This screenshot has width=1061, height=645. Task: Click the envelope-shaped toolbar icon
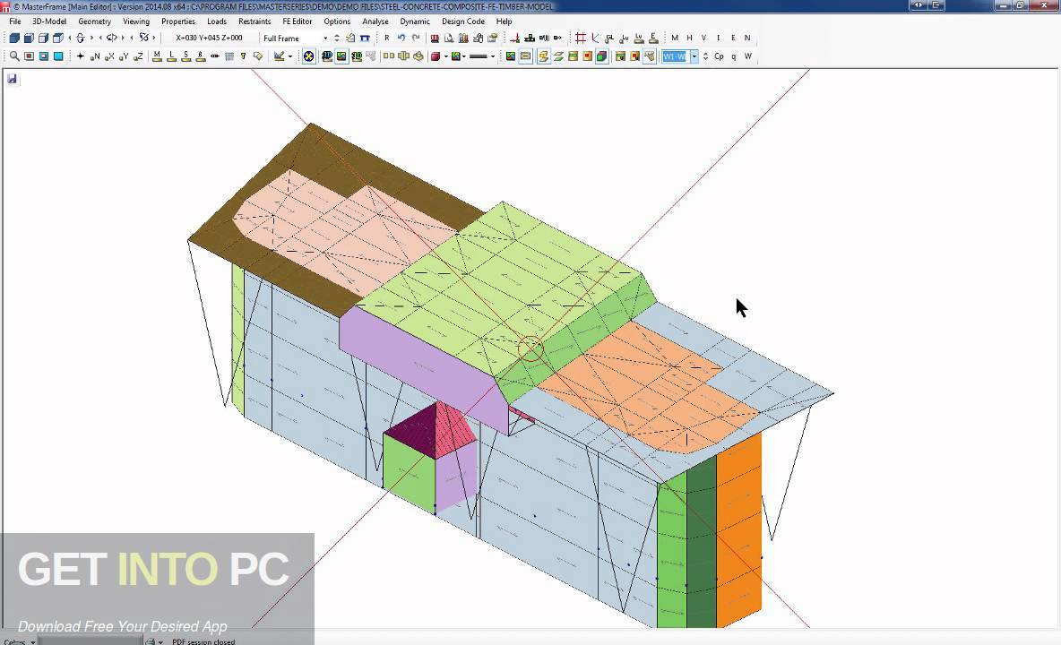(526, 56)
